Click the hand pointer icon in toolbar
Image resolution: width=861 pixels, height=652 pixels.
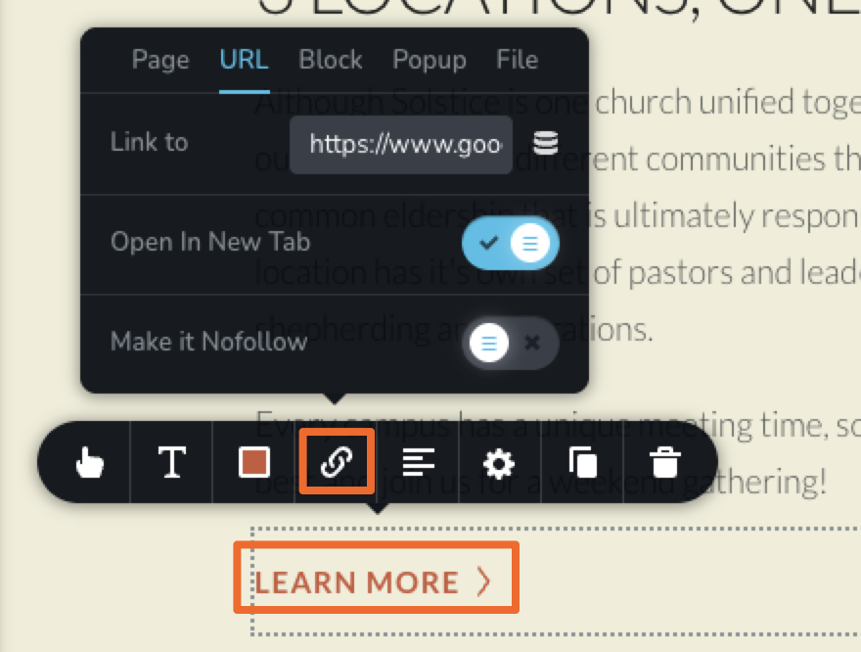89,462
